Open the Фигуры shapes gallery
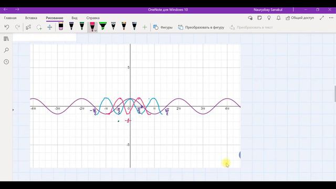Screen dimensions: 336x189 tap(163, 27)
